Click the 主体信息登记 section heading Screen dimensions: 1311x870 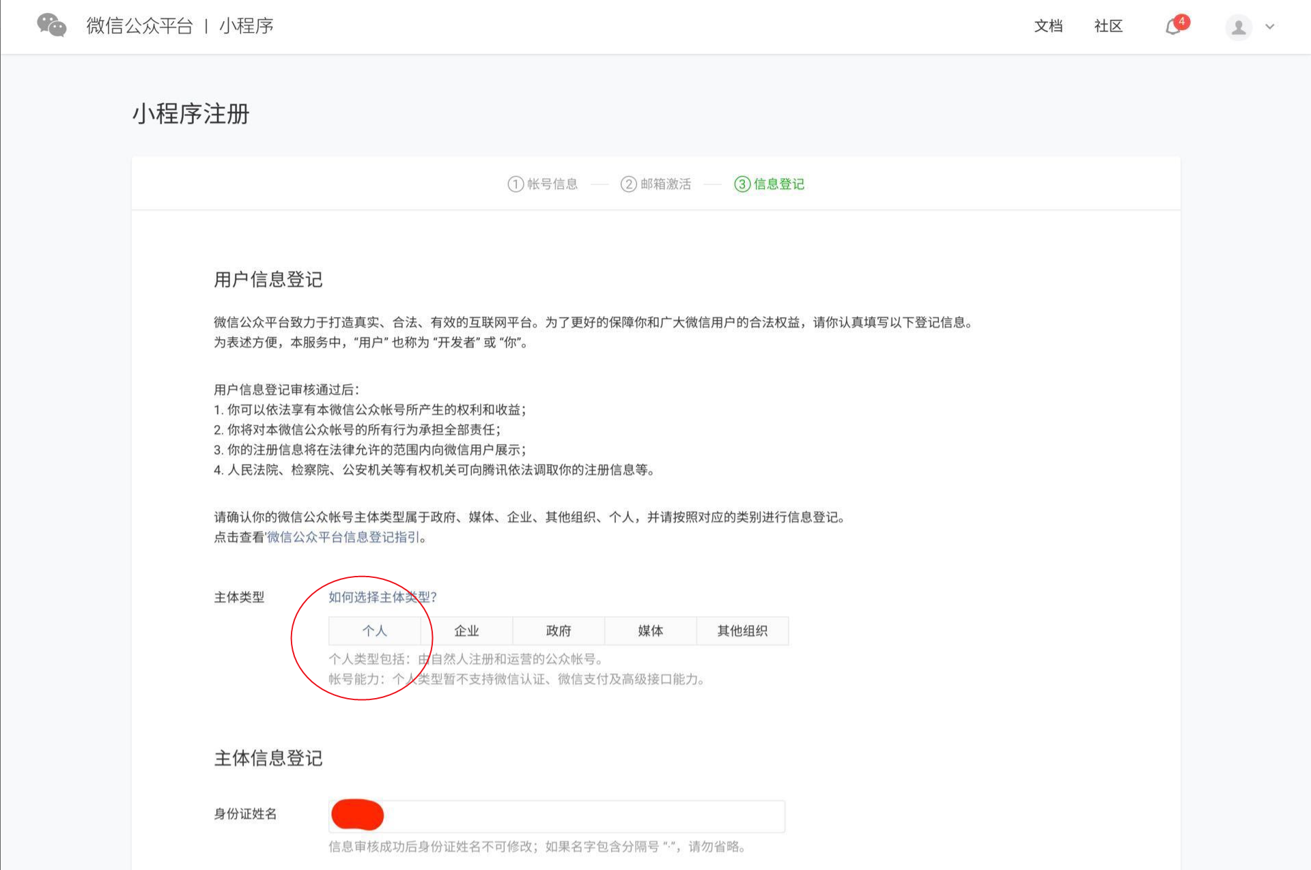[268, 758]
